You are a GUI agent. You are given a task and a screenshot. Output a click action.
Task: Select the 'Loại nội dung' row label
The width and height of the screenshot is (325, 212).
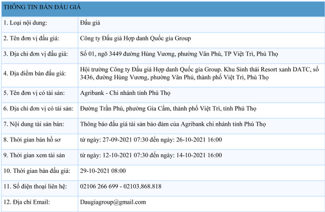(25, 23)
